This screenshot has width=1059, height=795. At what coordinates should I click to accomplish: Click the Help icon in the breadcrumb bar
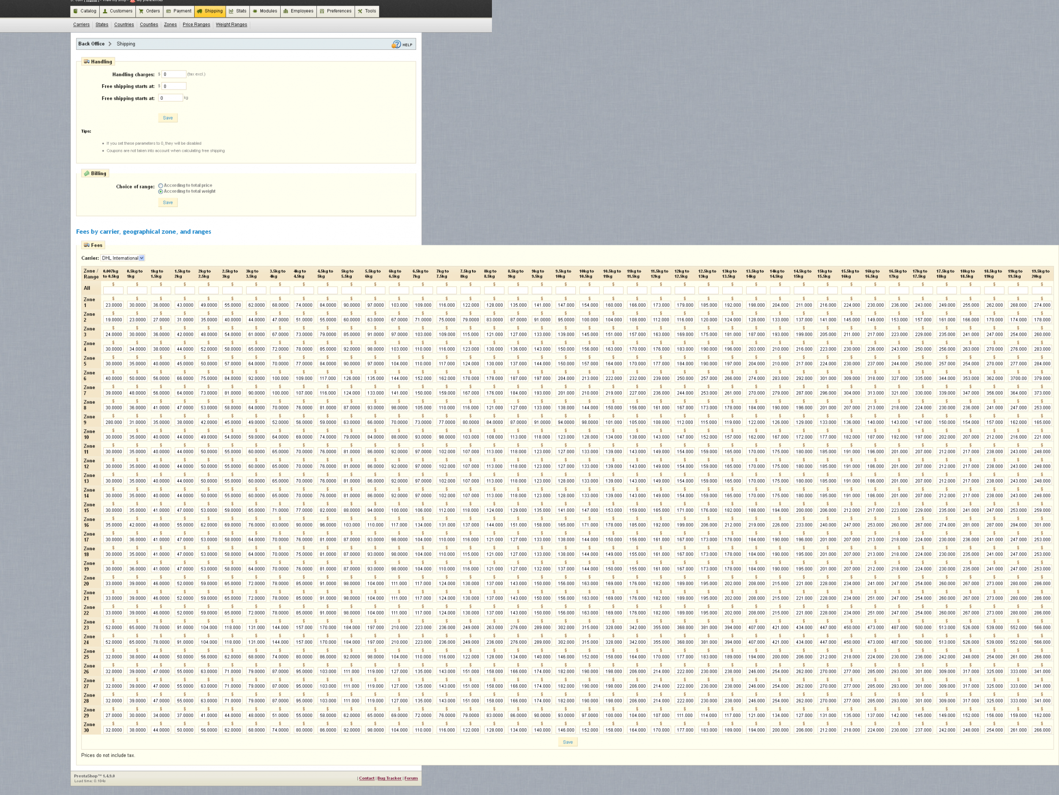coord(396,45)
